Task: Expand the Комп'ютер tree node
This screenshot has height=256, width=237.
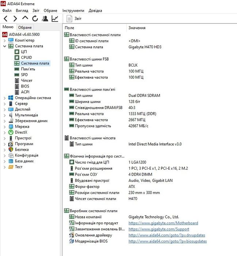Action: point(4,40)
